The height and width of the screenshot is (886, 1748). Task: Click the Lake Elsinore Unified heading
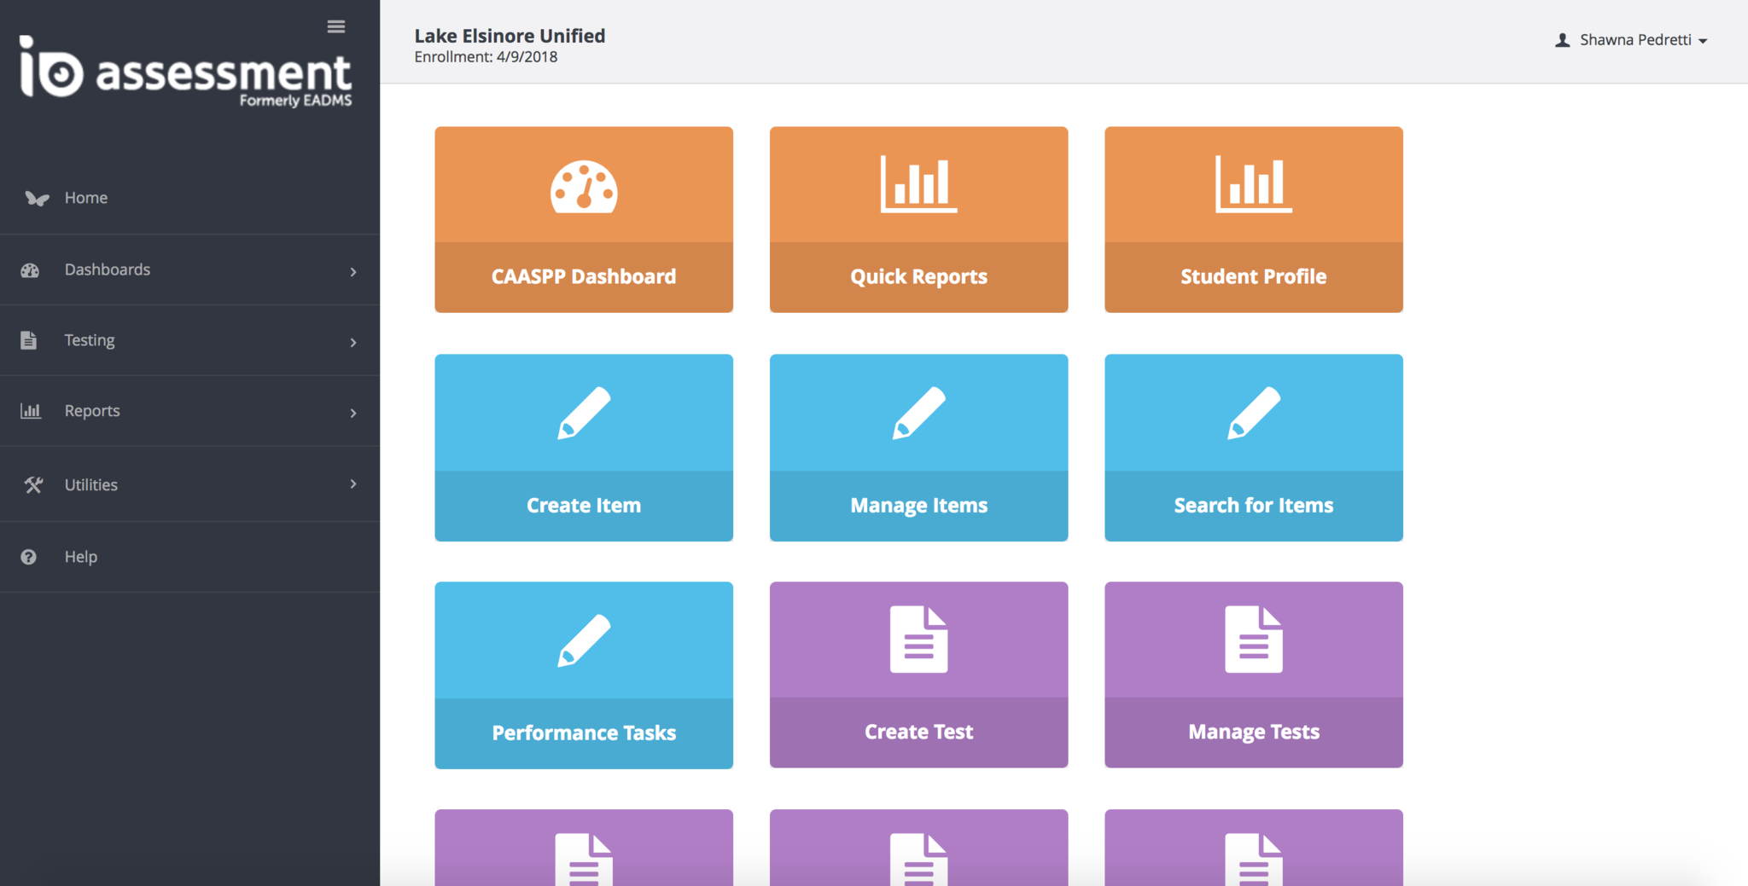click(x=510, y=36)
